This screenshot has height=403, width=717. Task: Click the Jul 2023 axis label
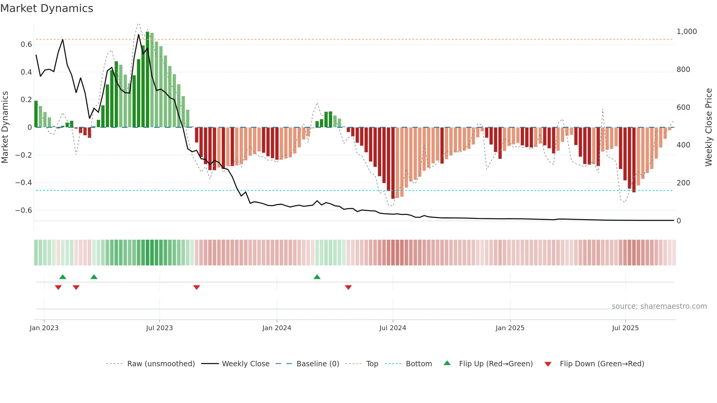click(x=160, y=328)
